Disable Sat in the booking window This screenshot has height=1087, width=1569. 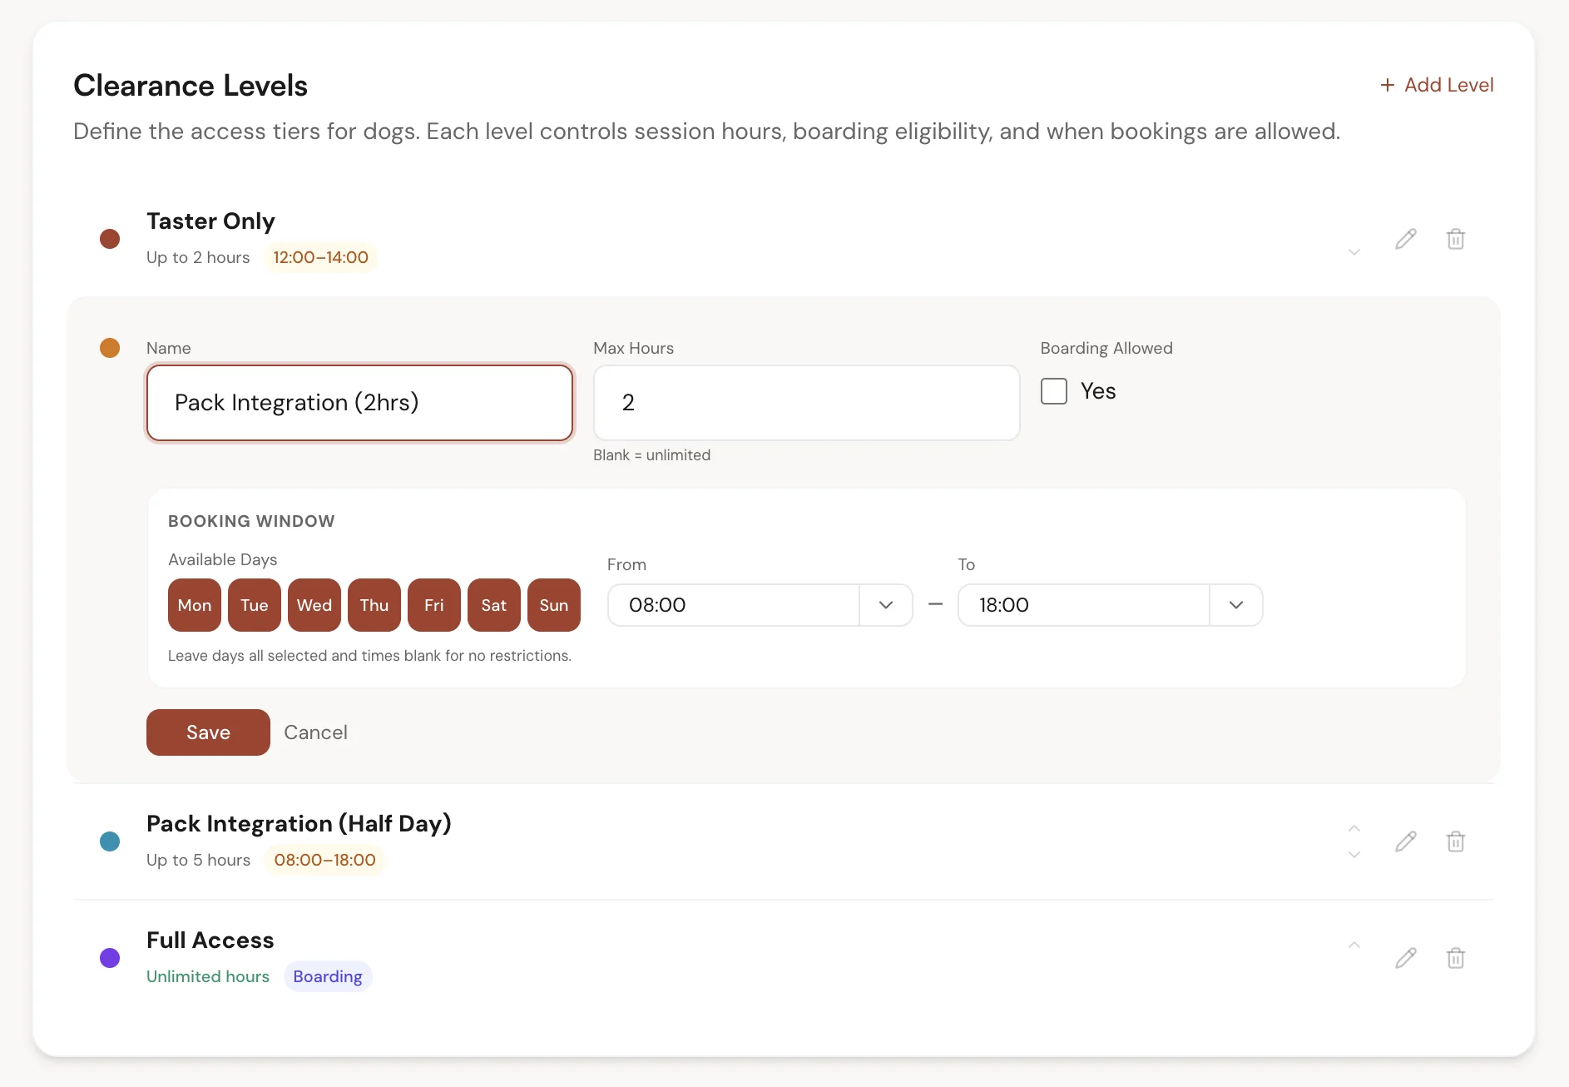coord(494,605)
